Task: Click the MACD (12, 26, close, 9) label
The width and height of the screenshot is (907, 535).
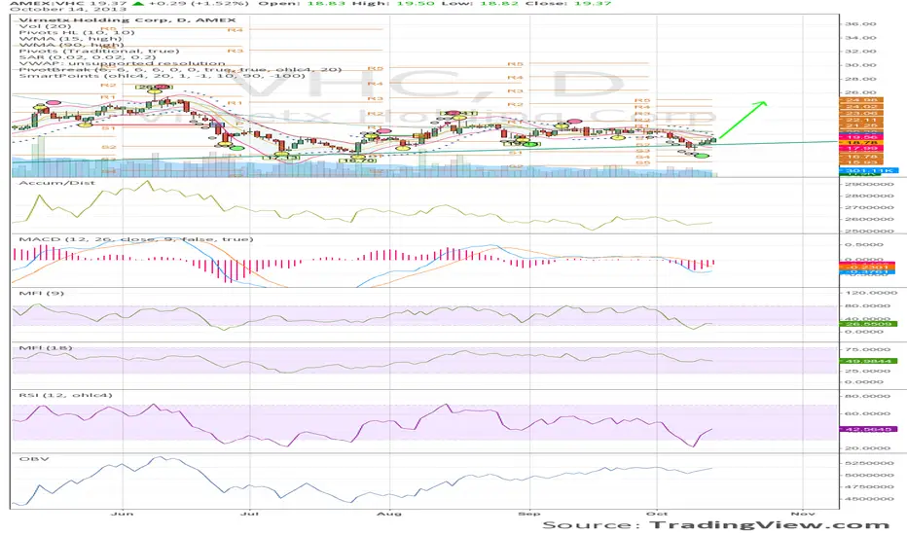Action: pos(136,239)
